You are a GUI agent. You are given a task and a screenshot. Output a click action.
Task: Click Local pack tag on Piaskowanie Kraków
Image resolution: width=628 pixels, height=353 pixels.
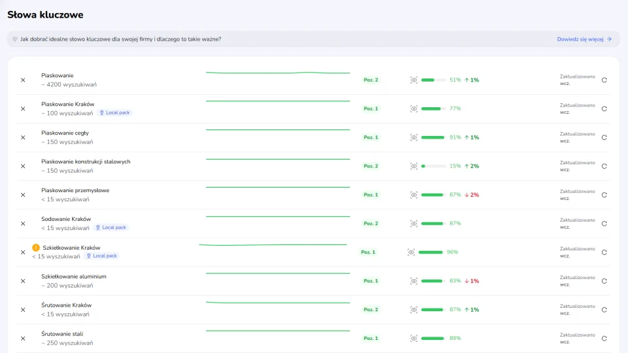tap(114, 113)
